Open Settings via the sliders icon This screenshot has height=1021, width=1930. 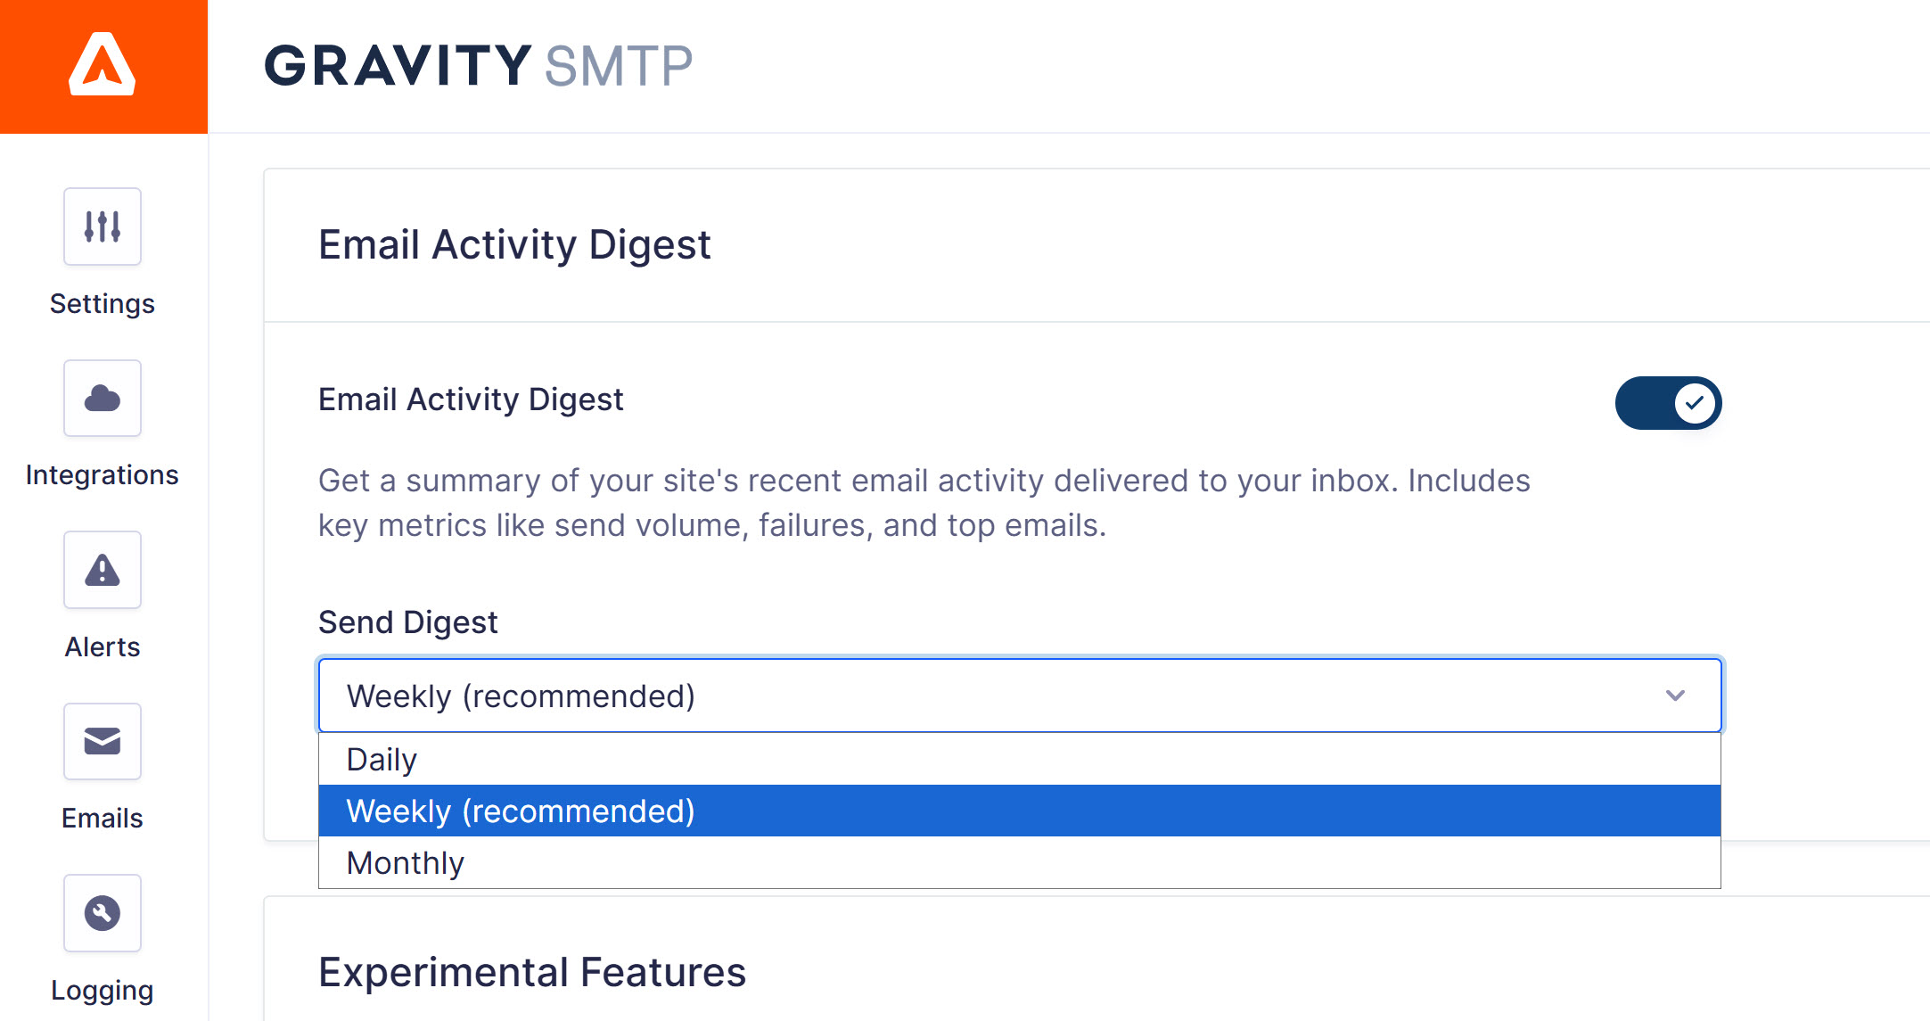tap(103, 226)
